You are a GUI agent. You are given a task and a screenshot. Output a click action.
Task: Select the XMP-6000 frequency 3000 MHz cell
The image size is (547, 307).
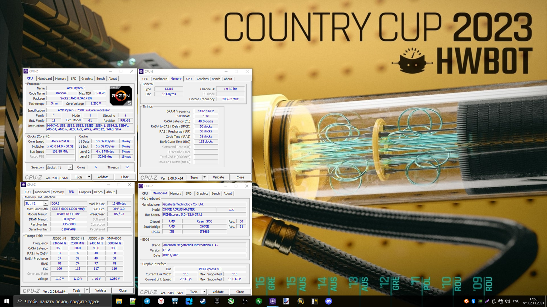115,243
